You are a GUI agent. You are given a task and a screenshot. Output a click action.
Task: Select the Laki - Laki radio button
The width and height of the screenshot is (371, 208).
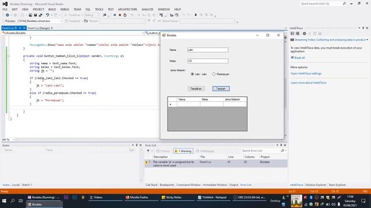tap(192, 74)
